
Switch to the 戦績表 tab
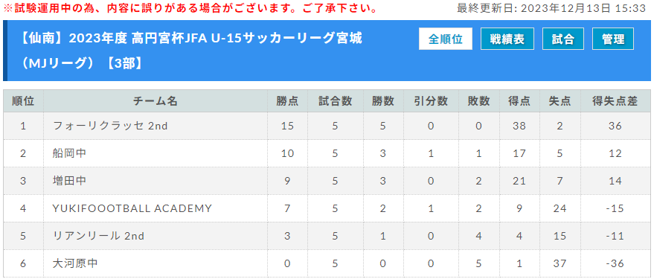click(x=507, y=39)
